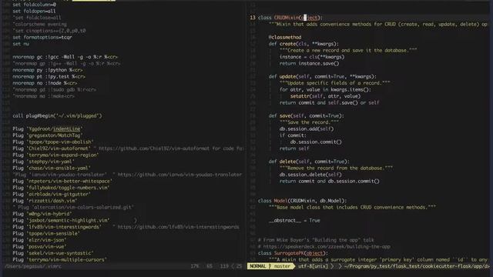Click the file path in right status line
Screen dimensions: 493x277
click(417, 266)
